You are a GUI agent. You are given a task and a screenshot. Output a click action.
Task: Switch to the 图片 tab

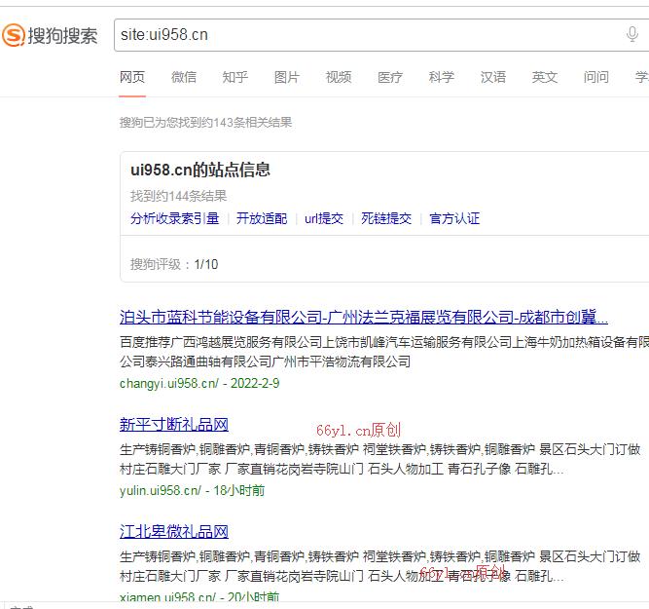click(x=287, y=77)
